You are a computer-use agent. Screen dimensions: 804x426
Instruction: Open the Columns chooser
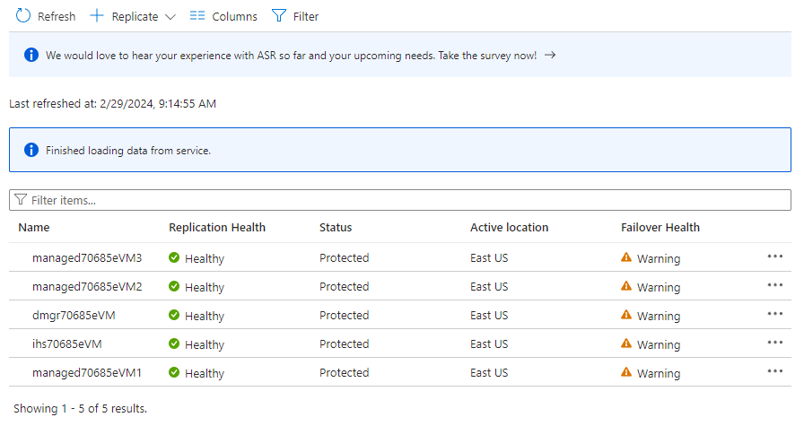[223, 16]
